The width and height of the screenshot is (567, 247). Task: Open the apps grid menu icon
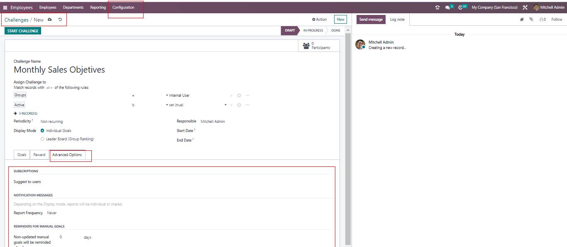(5, 7)
